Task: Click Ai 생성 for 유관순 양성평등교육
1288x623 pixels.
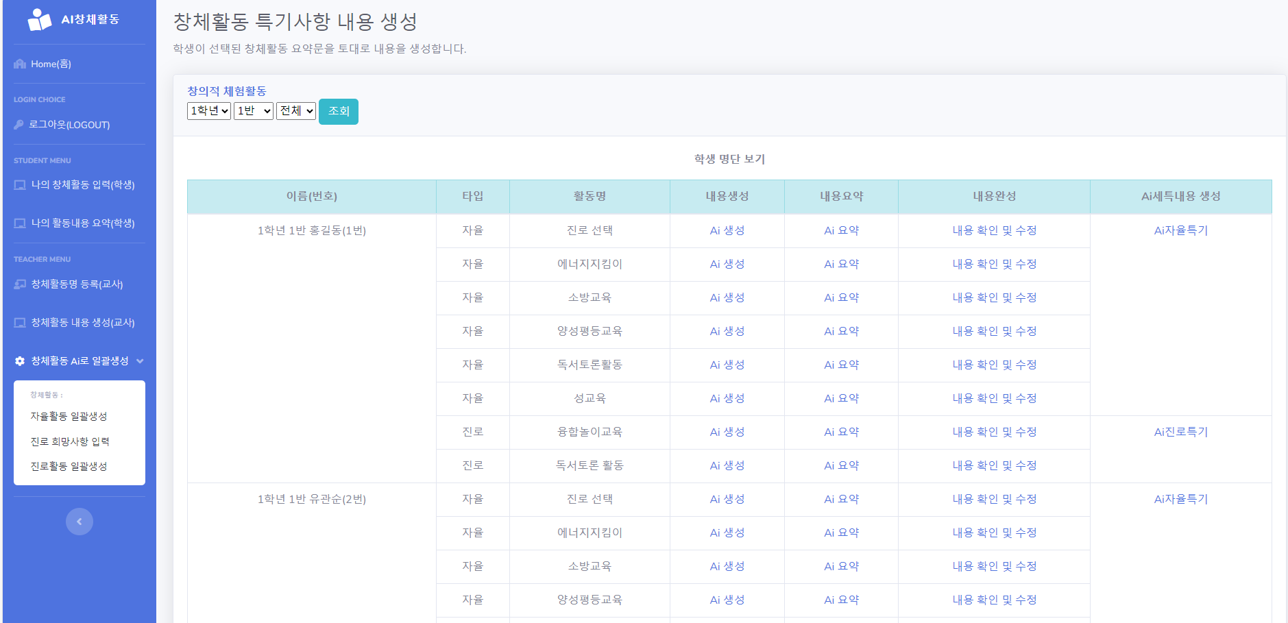Action: coord(727,600)
